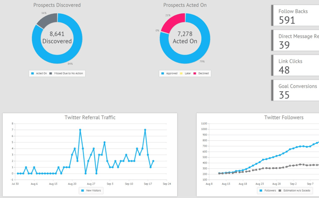The height and width of the screenshot is (198, 319).
Task: Toggle the Later legend item
Action: 186,73
